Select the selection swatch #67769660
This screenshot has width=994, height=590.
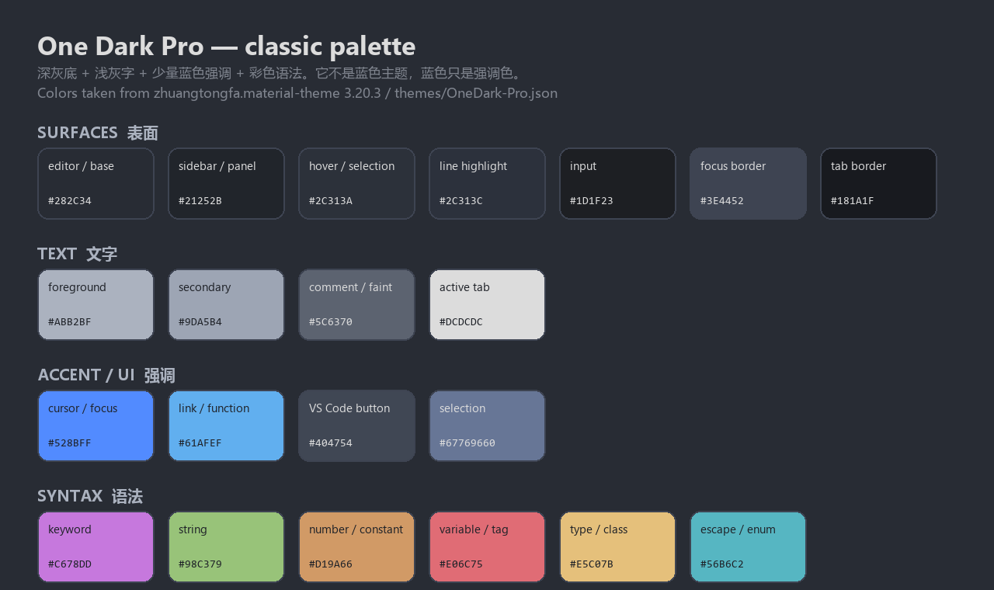click(x=487, y=425)
